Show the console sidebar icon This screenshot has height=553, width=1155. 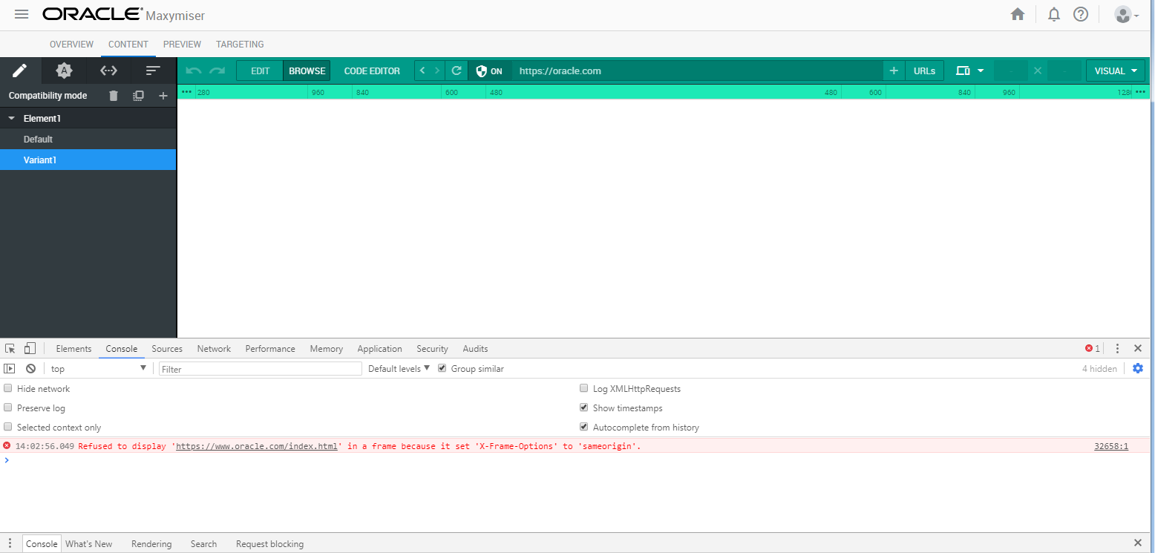10,369
